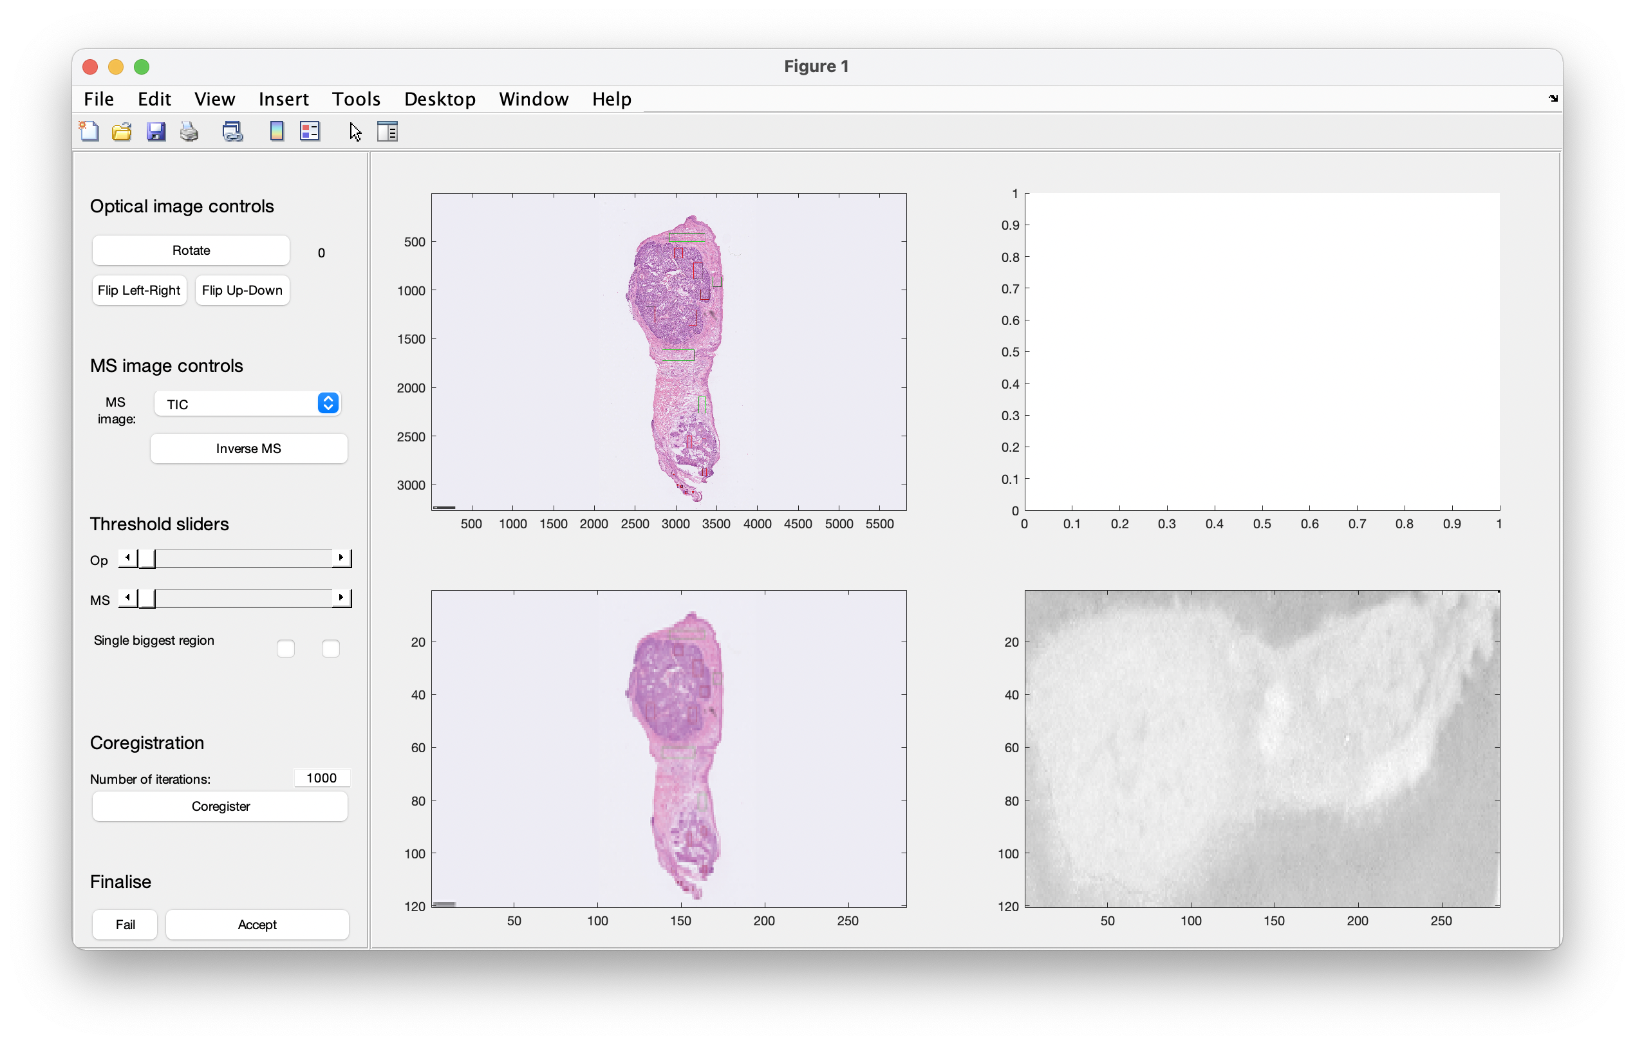Open the Insert menu
Image resolution: width=1635 pixels, height=1045 pixels.
283,99
